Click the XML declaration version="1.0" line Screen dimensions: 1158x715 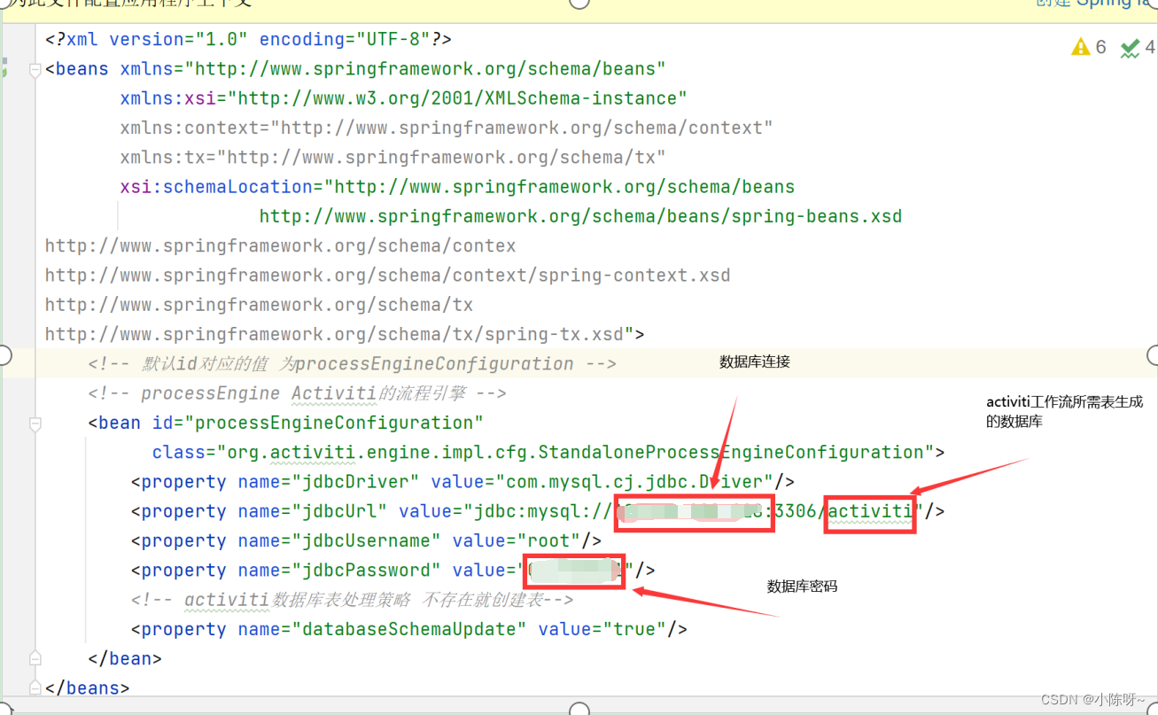249,39
